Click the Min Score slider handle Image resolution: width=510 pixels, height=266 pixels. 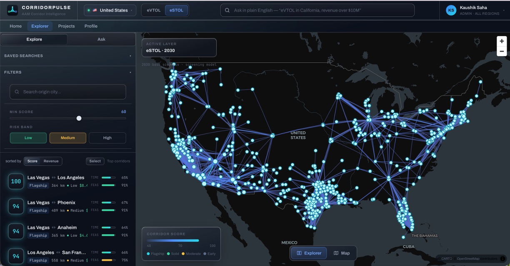(79, 118)
